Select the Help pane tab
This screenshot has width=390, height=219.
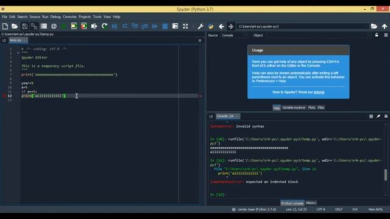point(277,108)
